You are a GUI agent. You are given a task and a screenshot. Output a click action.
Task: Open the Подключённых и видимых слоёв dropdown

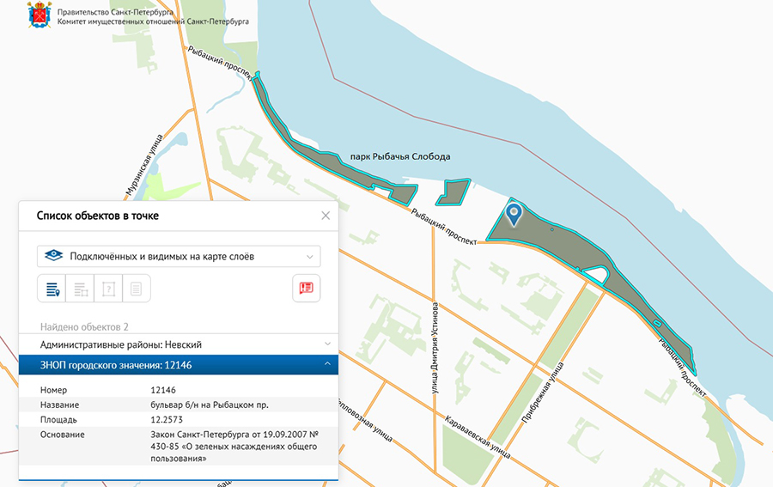(179, 256)
